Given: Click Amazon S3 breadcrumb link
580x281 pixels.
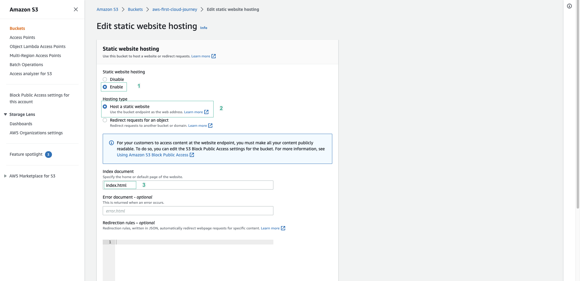Looking at the screenshot, I should pos(107,9).
